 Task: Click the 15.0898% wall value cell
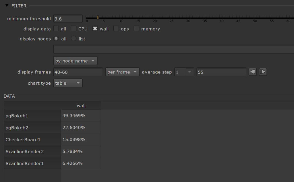(81, 140)
